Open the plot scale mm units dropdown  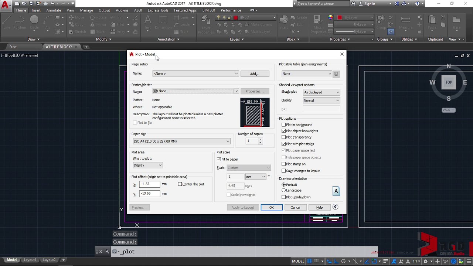click(x=256, y=177)
